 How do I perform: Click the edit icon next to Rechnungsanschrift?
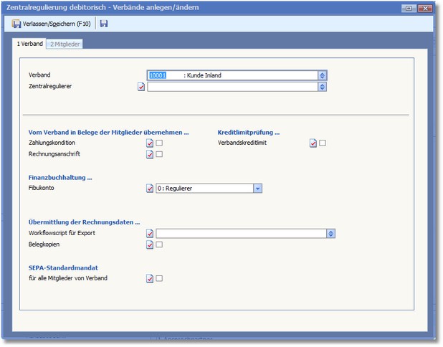150,155
